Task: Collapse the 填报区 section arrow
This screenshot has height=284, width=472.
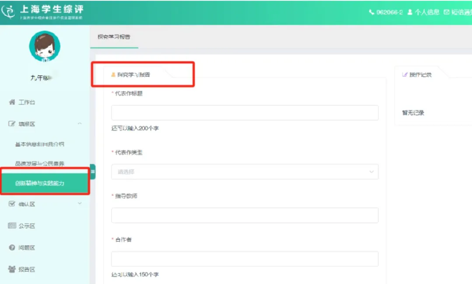Action: (80, 123)
